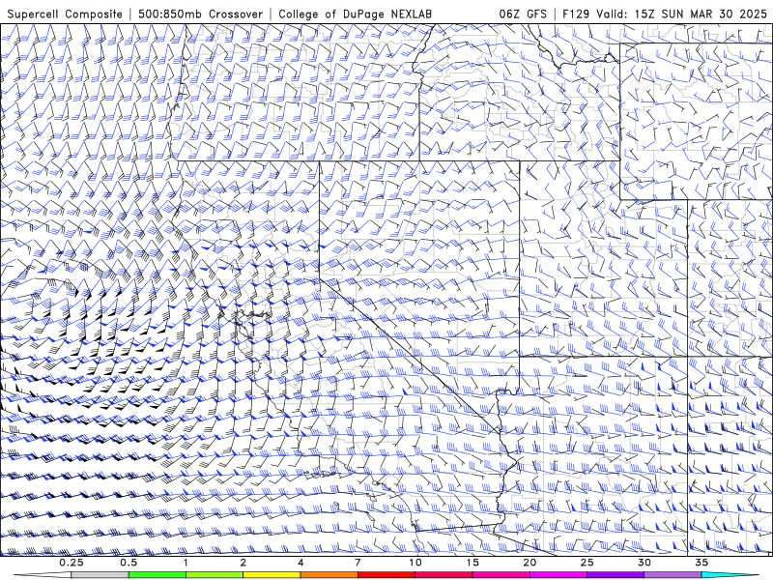Viewport: 773px width, 580px height.
Task: Click 'Valid: 15Z SUN MAR 30 2025' text
Action: point(681,14)
